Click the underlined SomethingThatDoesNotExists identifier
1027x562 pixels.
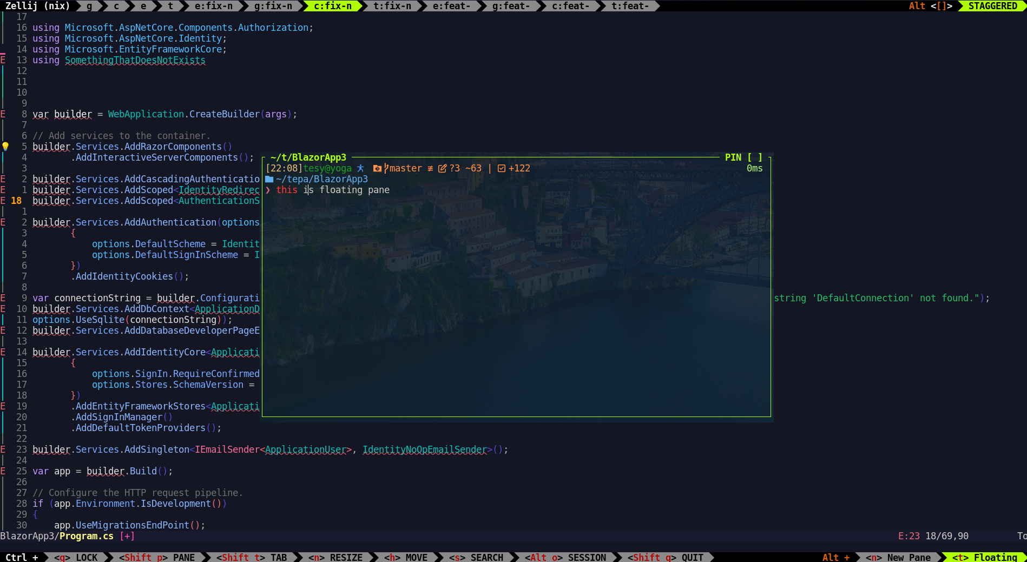[x=135, y=60]
